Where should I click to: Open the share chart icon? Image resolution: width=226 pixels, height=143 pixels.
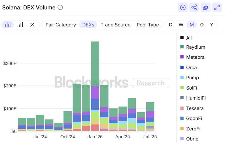pos(194,8)
